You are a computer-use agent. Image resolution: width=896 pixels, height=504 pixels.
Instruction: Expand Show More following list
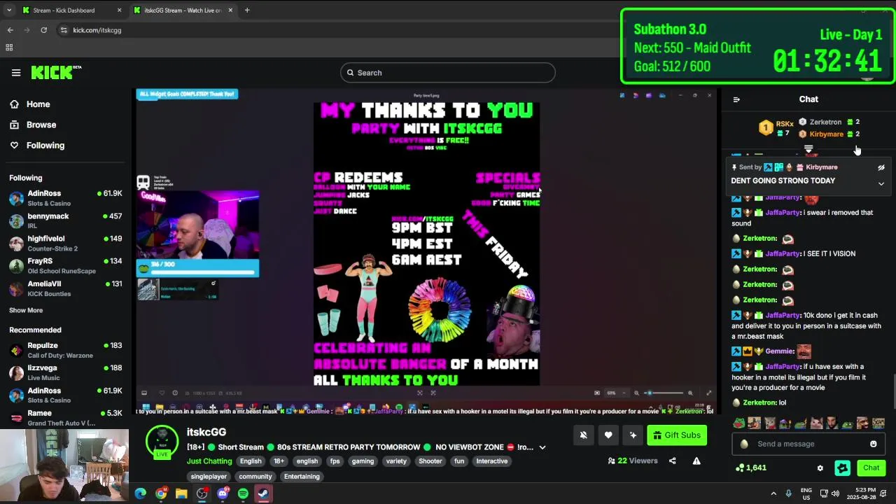point(26,310)
